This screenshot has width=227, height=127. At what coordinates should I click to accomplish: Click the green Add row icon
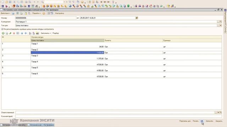click(3, 33)
